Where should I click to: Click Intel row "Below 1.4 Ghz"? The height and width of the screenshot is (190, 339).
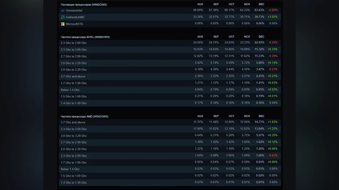[70, 90]
